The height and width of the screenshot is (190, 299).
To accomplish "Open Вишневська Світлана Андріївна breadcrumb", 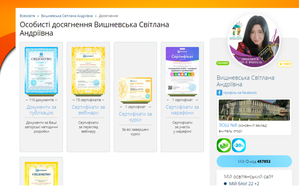I will 67,16.
